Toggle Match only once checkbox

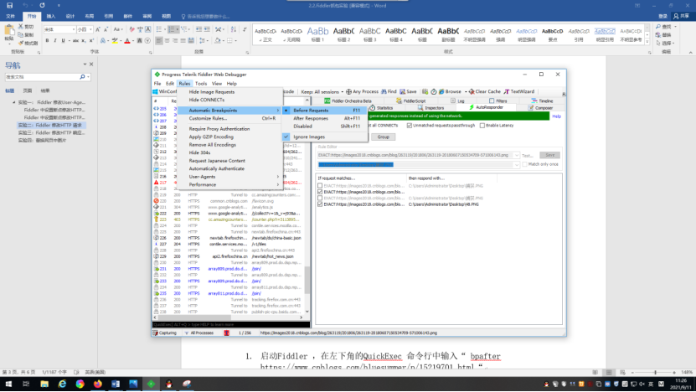pyautogui.click(x=524, y=164)
